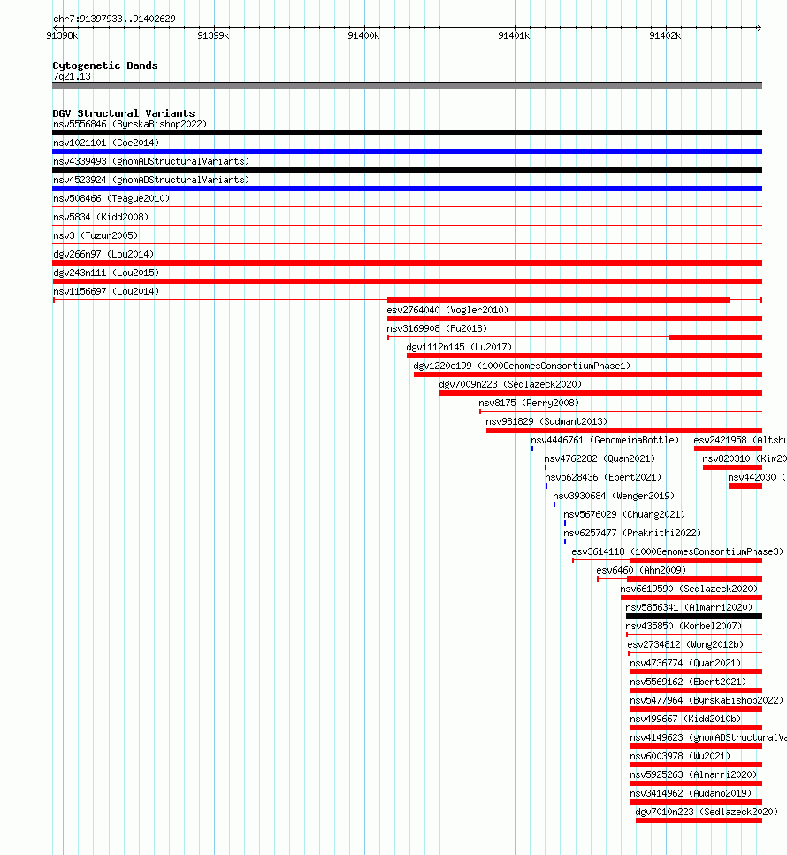Viewport: 787px width, 855px height.
Task: Open nsv5676029 (Chuang2021) variant
Action: (624, 513)
